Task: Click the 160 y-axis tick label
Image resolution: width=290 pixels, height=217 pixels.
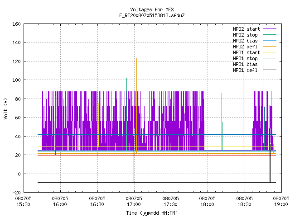Action: coord(16,24)
